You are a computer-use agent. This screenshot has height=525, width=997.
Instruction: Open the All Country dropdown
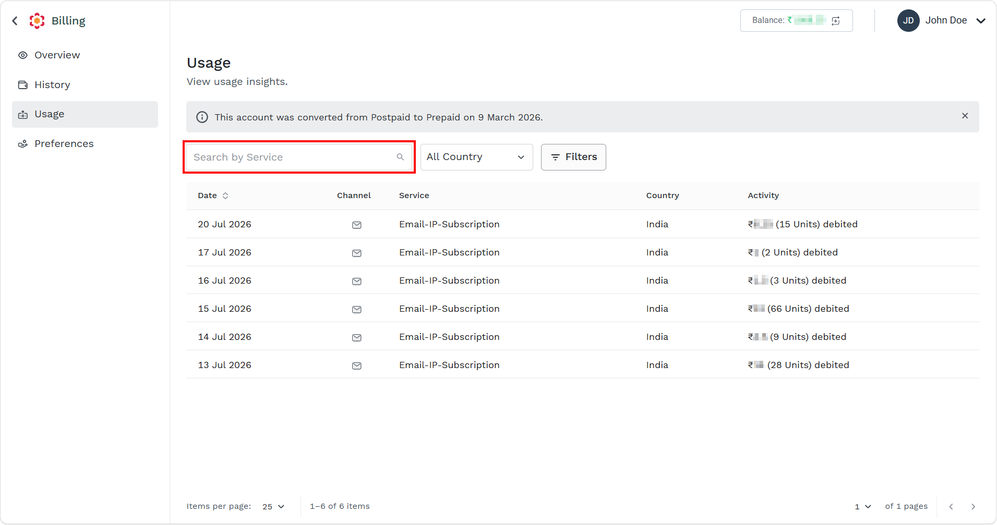476,157
